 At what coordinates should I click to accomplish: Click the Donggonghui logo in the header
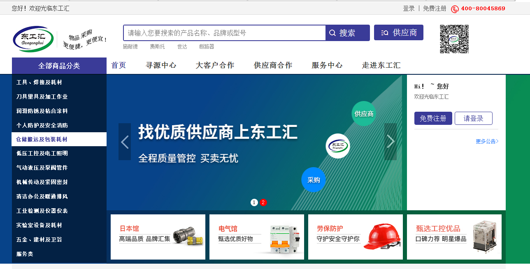coord(33,39)
